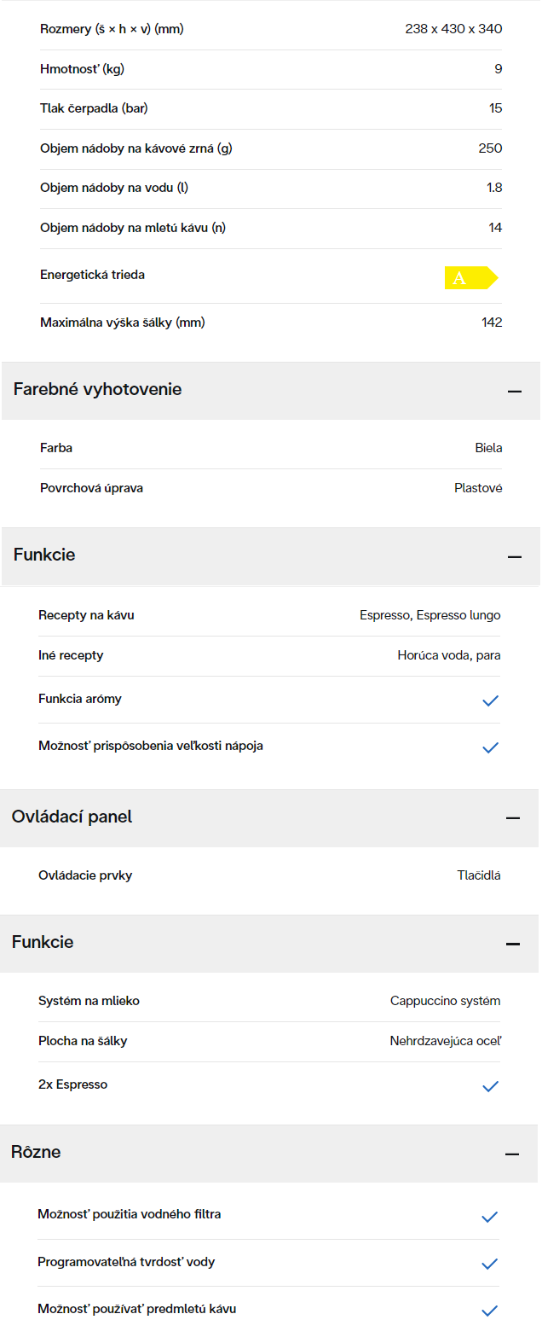The image size is (542, 1343).
Task: Select the Energetická trieda row label
Action: (x=93, y=275)
